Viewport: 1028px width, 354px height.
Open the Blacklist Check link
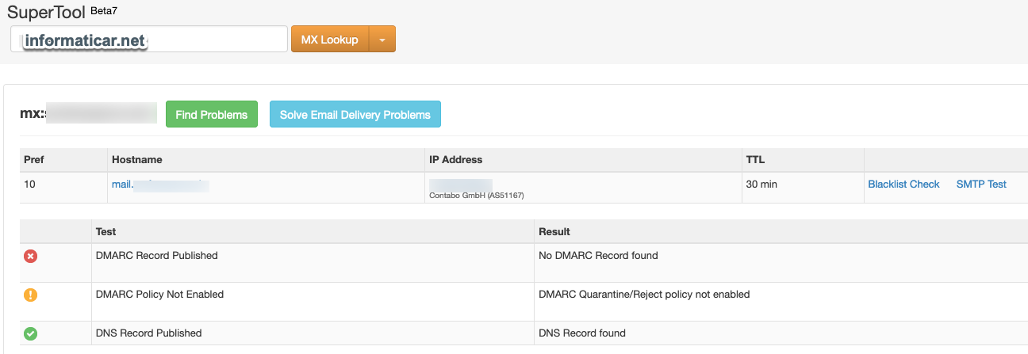pos(903,184)
